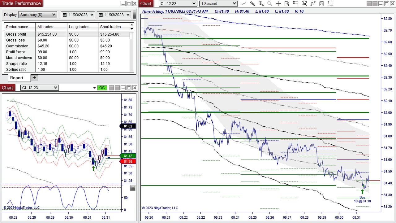Click the cut-off button after date fields
The width and height of the screenshot is (396, 223).
pos(134,15)
